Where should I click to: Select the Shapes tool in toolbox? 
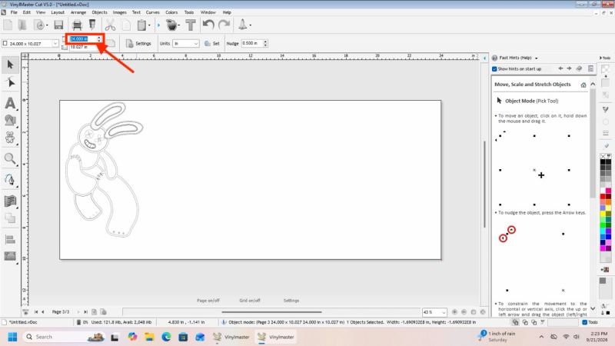coord(10,121)
